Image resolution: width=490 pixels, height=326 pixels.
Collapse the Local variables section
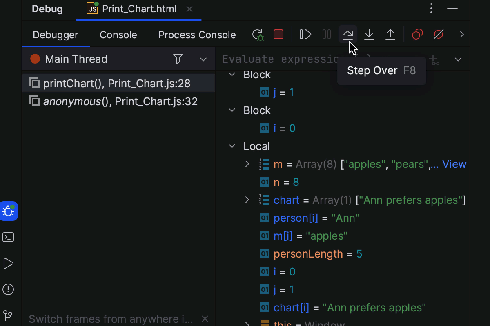point(232,146)
